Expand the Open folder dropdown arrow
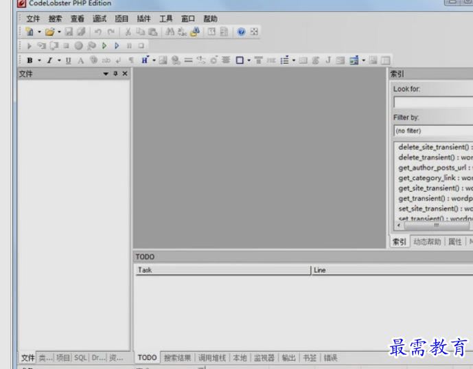 [59, 32]
